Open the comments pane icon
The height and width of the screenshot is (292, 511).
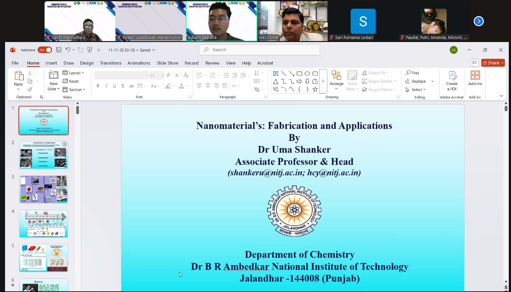click(x=474, y=63)
